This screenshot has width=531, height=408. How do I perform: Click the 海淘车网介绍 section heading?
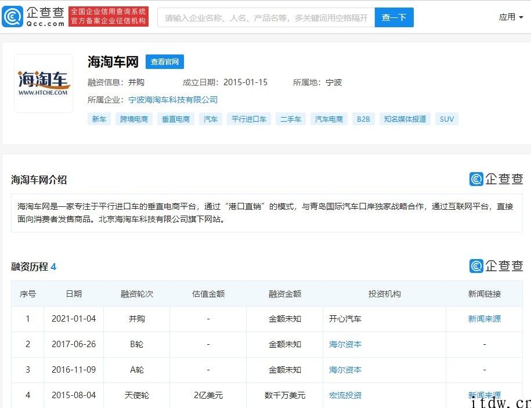click(x=39, y=180)
